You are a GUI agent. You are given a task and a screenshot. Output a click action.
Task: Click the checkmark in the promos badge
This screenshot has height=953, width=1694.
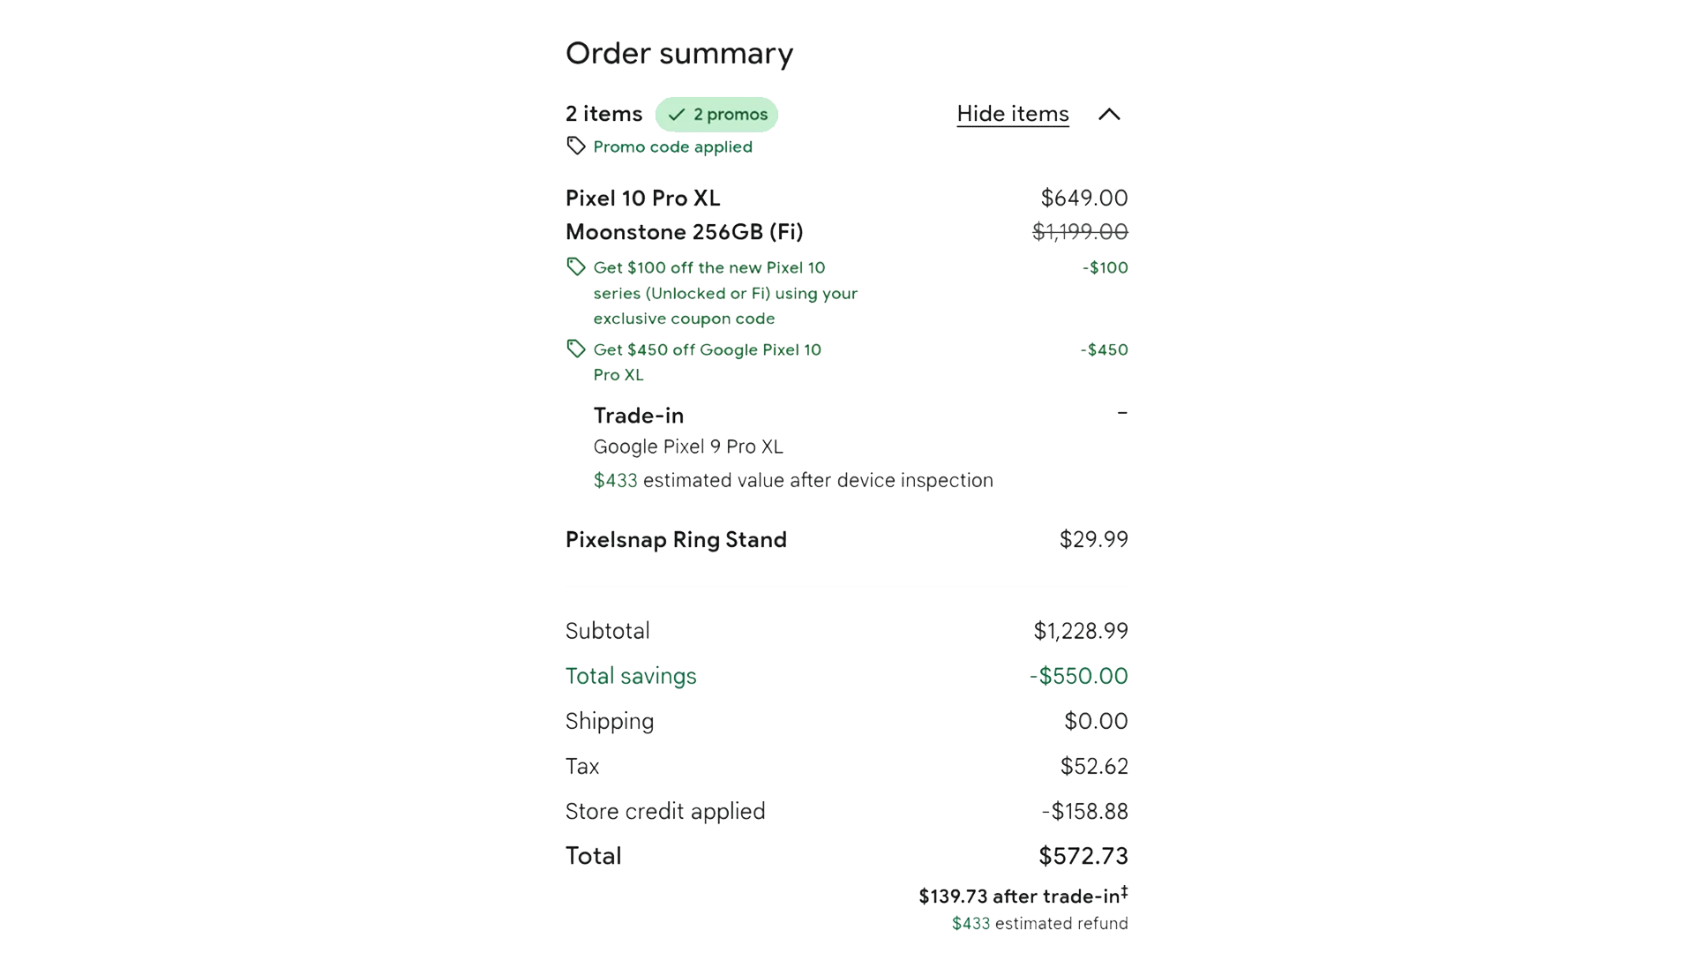click(677, 115)
